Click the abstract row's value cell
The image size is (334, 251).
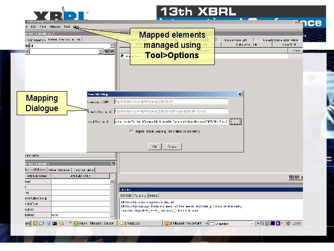[80, 215]
